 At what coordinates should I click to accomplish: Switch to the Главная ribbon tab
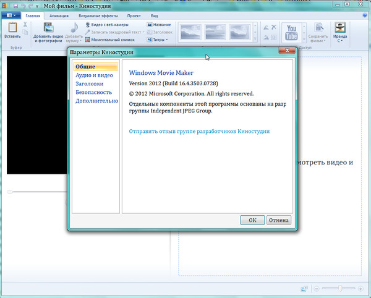[x=33, y=16]
